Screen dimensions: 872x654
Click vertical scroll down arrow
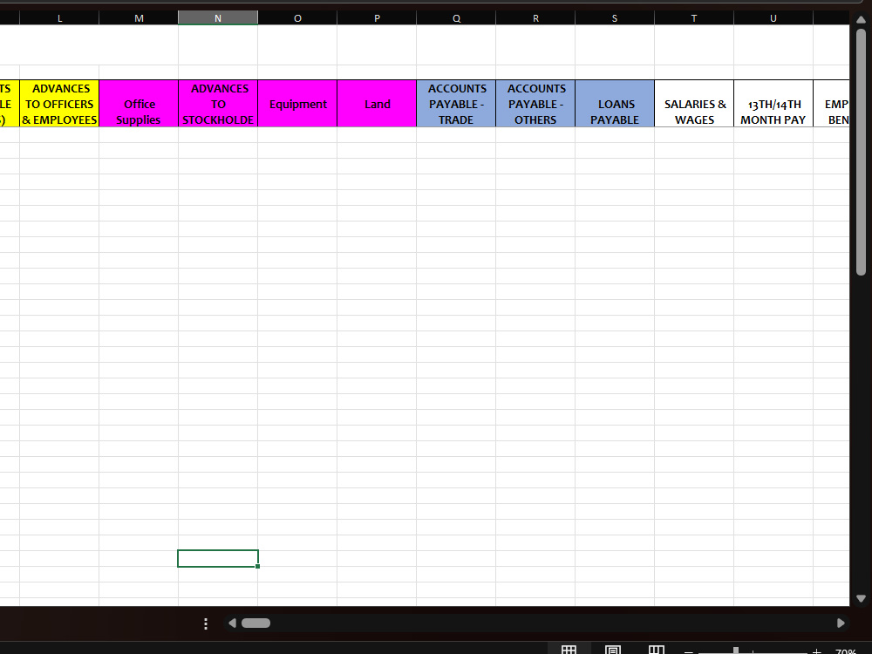click(861, 598)
